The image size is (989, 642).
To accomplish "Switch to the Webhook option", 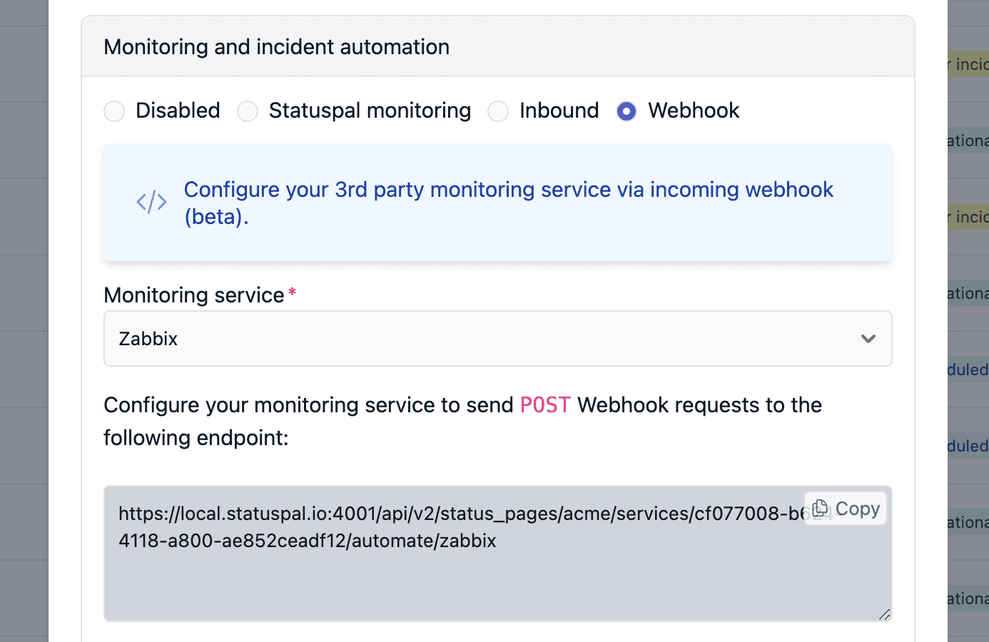I will [x=626, y=111].
